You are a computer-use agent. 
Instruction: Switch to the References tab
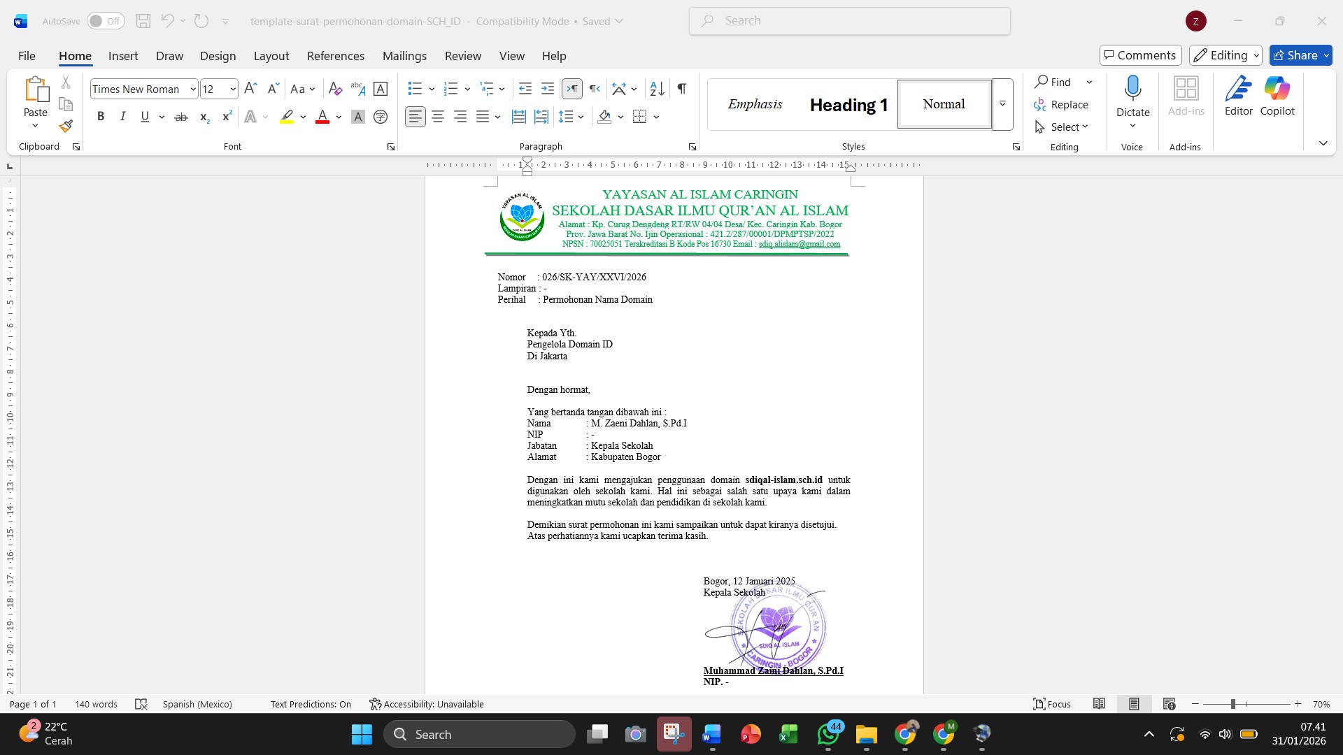(x=335, y=56)
